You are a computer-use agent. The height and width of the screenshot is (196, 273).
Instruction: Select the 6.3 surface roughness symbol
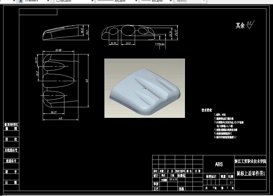point(251,25)
